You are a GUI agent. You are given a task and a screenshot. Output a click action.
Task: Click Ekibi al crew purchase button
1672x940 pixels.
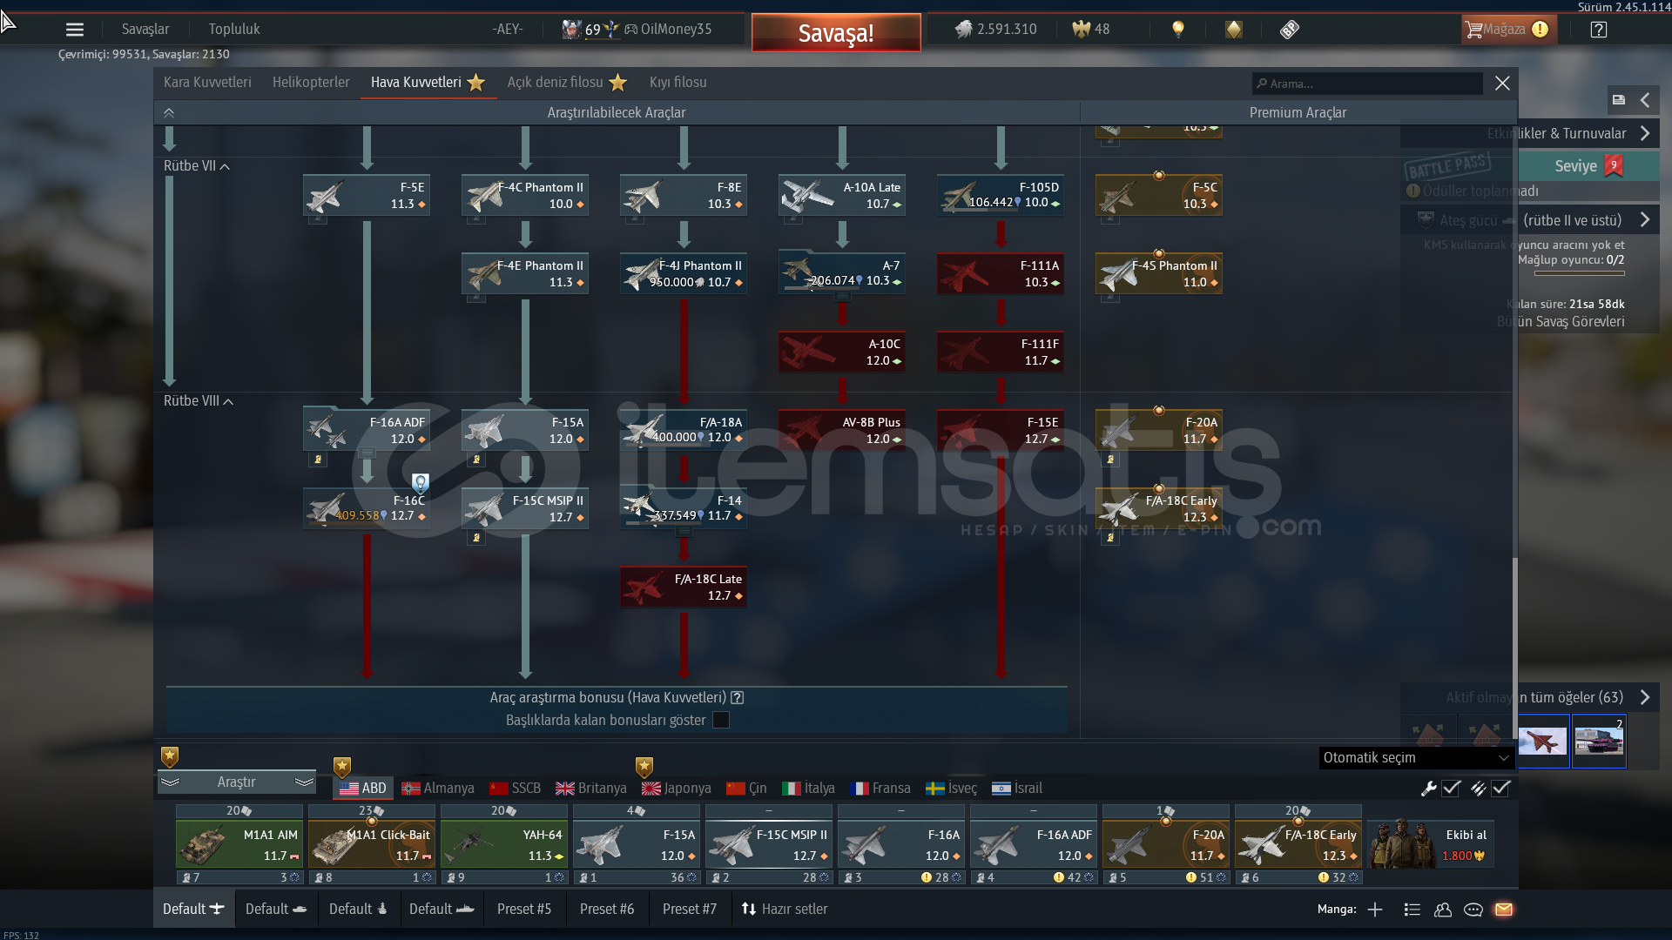[x=1431, y=845]
